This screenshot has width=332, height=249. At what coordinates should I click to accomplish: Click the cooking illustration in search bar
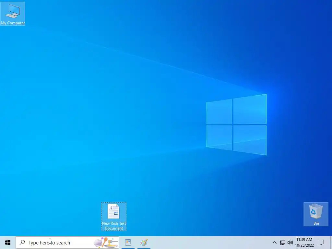[x=106, y=243]
